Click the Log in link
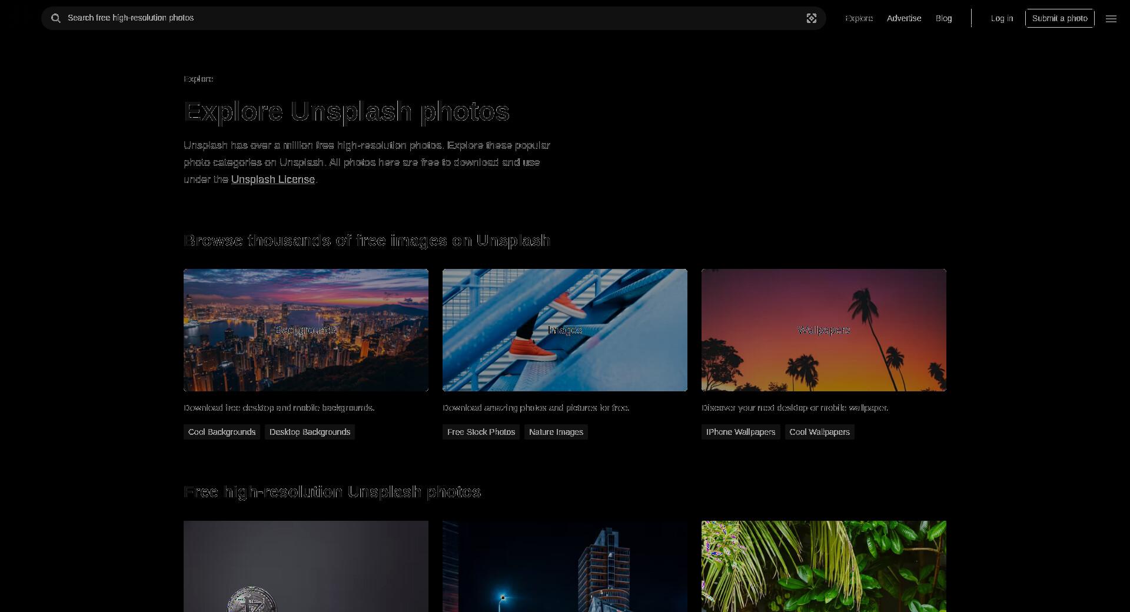Viewport: 1130px width, 612px height. tap(1002, 18)
